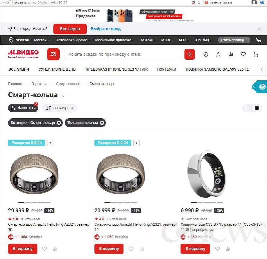Click the Выбрать город link
The height and width of the screenshot is (259, 267).
(105, 29)
